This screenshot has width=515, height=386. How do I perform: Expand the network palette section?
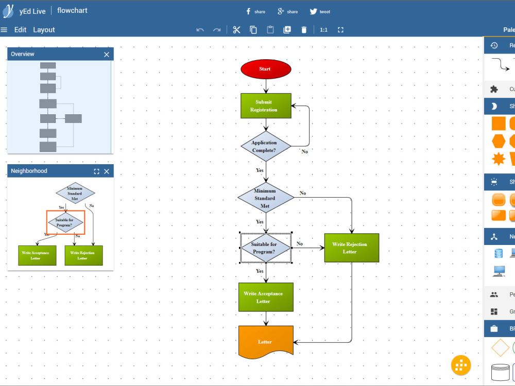[500, 237]
